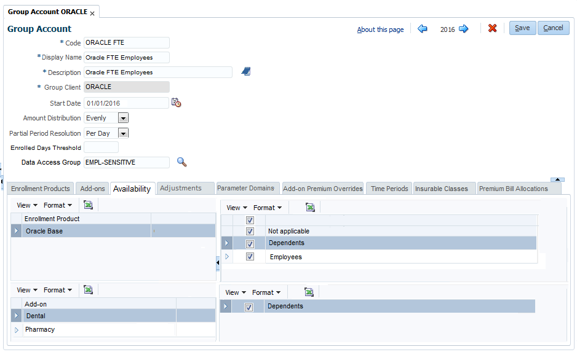This screenshot has height=352, width=577.
Task: Switch to Time Periods tab
Action: pyautogui.click(x=389, y=189)
